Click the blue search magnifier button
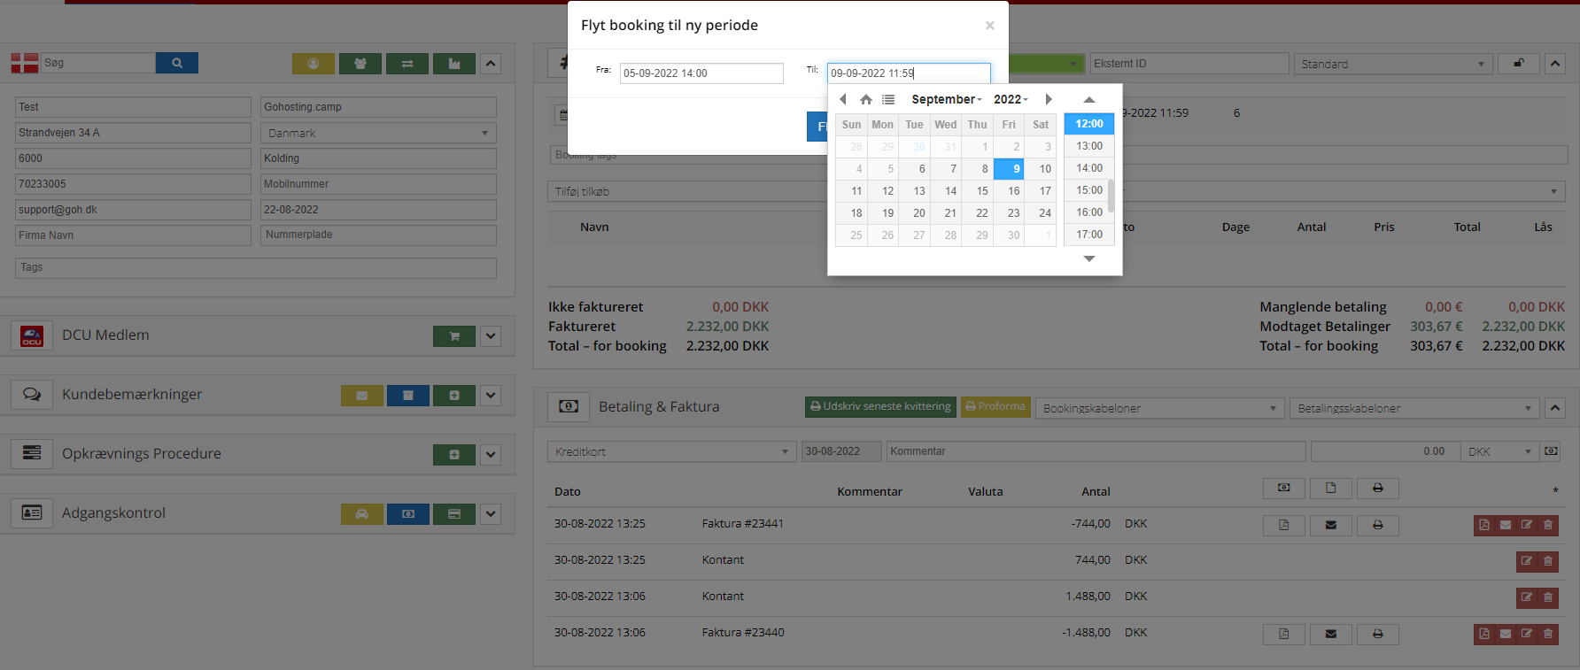Viewport: 1580px width, 670px height. 177,63
